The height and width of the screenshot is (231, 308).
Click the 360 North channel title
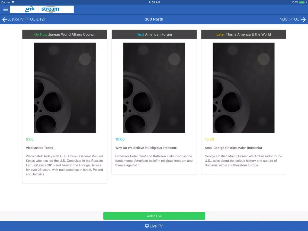pyautogui.click(x=154, y=19)
